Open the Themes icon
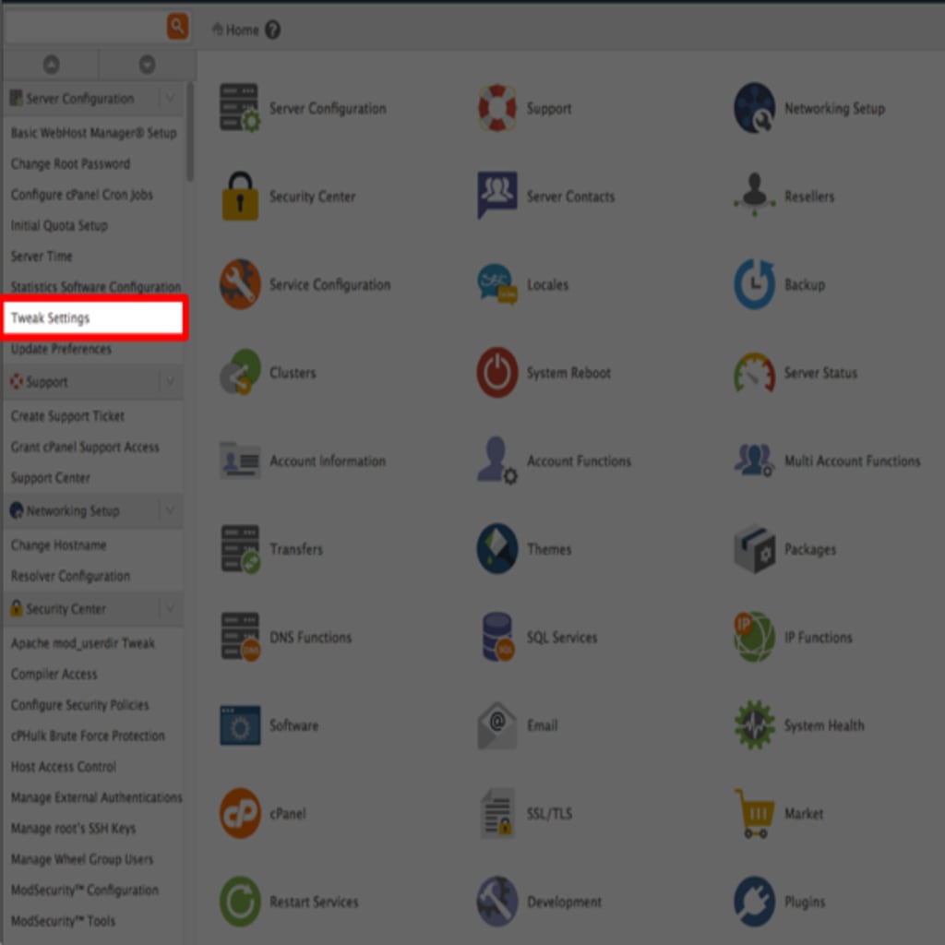 pyautogui.click(x=496, y=548)
